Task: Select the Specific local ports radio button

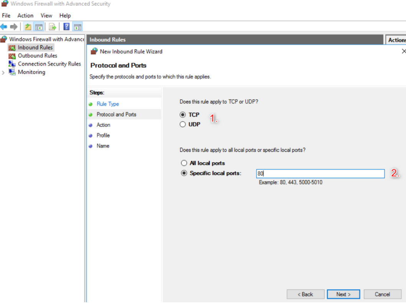Action: pyautogui.click(x=184, y=173)
